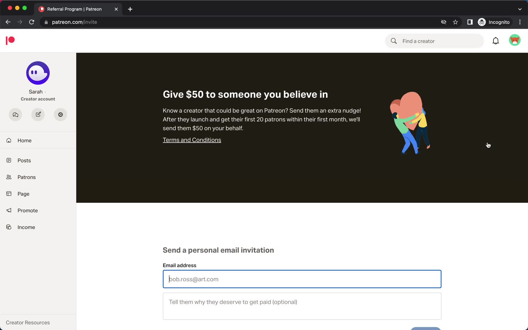Click the Patrons sidebar icon

coord(9,177)
